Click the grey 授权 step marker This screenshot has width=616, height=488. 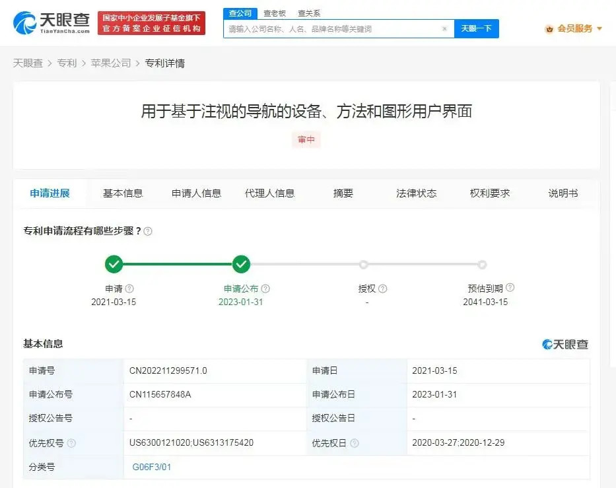(364, 265)
